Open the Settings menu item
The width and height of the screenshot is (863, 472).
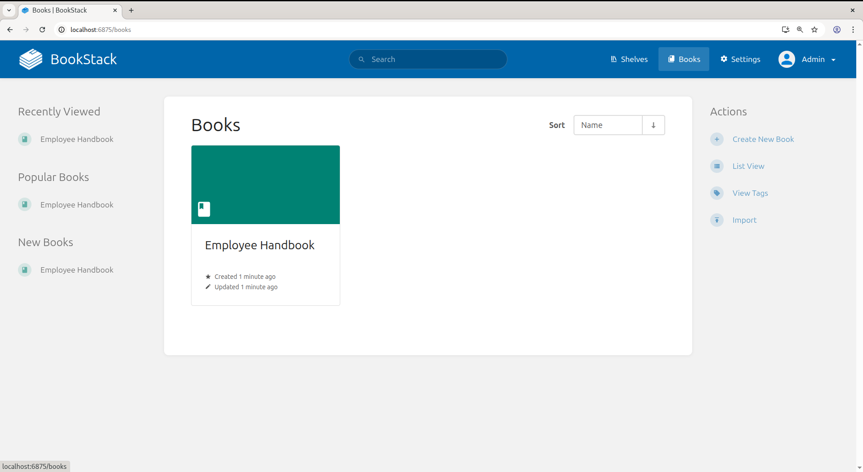pyautogui.click(x=740, y=59)
